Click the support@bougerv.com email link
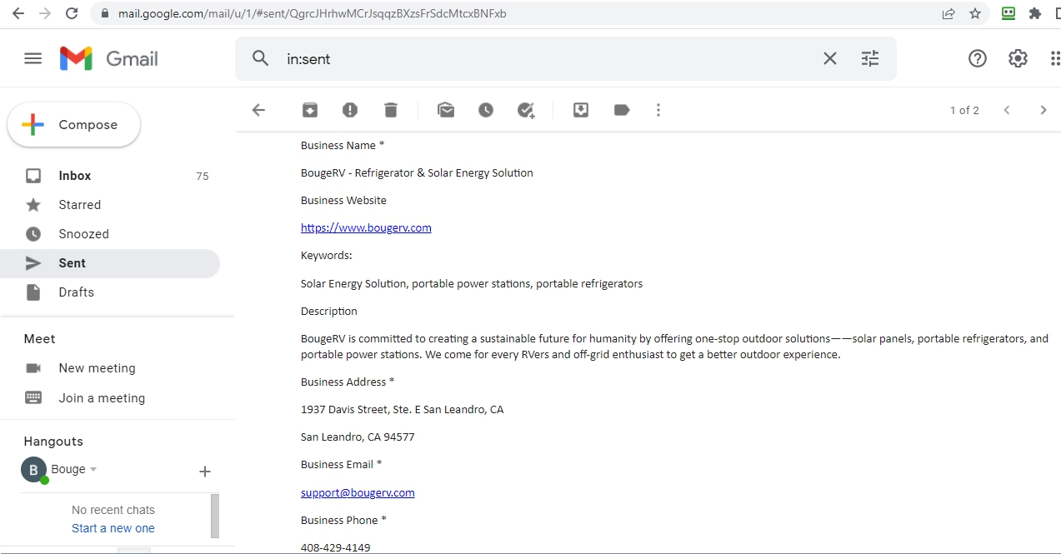 [x=358, y=492]
